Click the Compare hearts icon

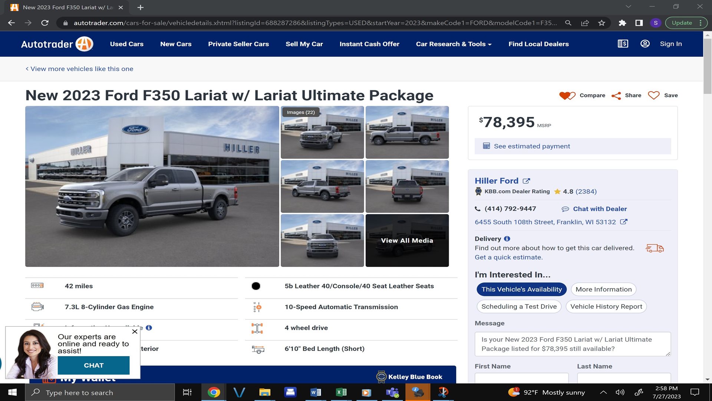(x=567, y=95)
